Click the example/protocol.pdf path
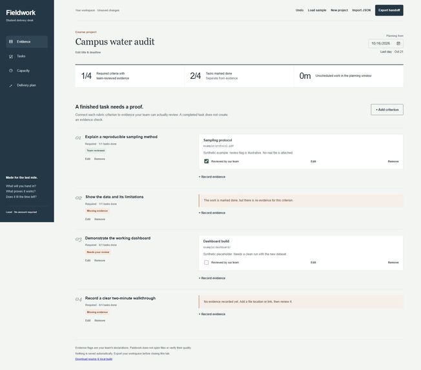Image resolution: width=421 pixels, height=370 pixels. point(218,146)
